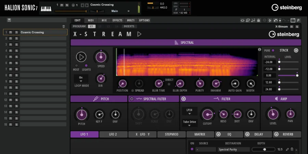Open the undo history dropdown arrow
The height and width of the screenshot is (154, 308).
tap(280, 21)
